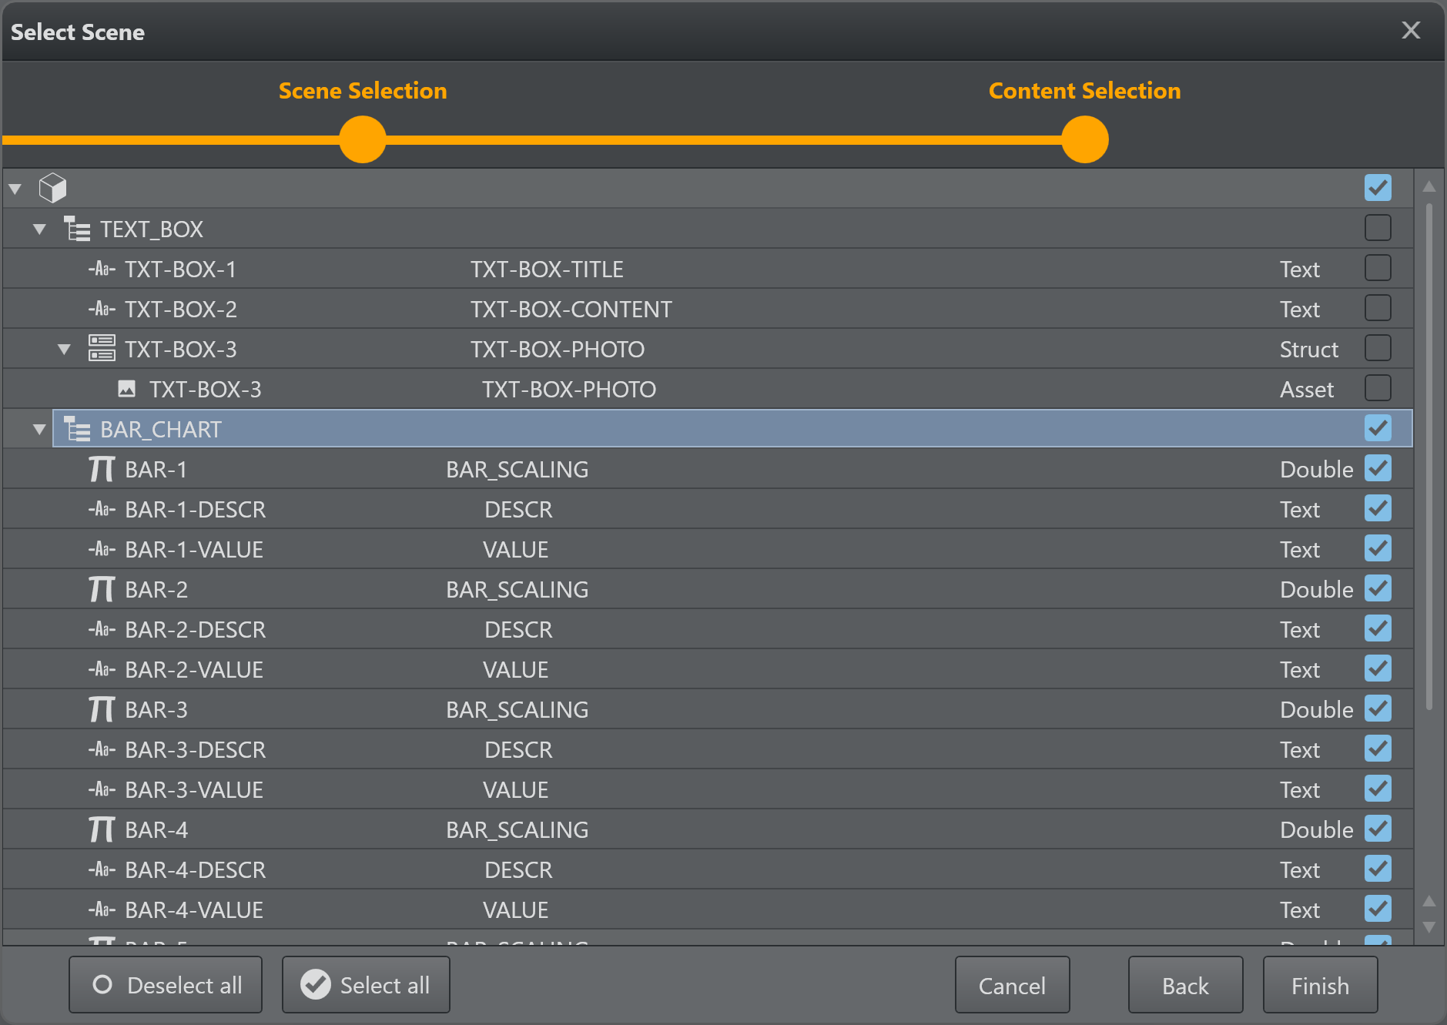The width and height of the screenshot is (1447, 1025).
Task: Click the pi double icon beside BAR-1
Action: pyautogui.click(x=101, y=469)
